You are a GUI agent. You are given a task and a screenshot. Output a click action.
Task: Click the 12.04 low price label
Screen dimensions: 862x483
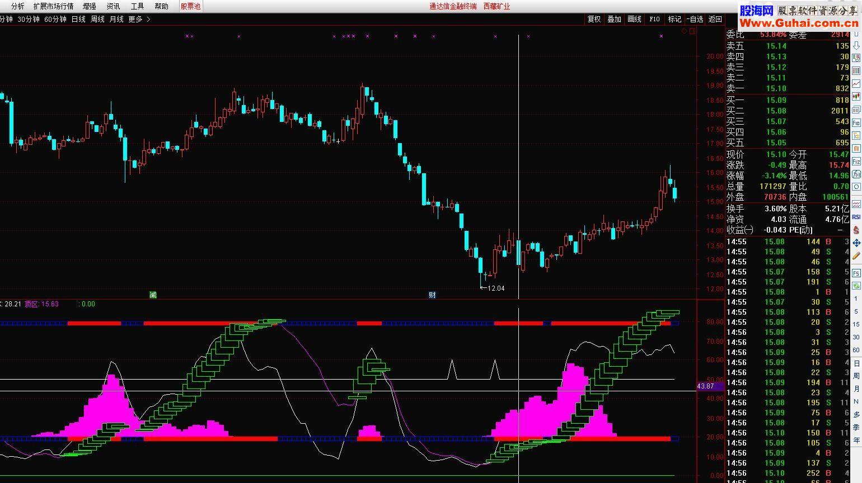(x=496, y=288)
